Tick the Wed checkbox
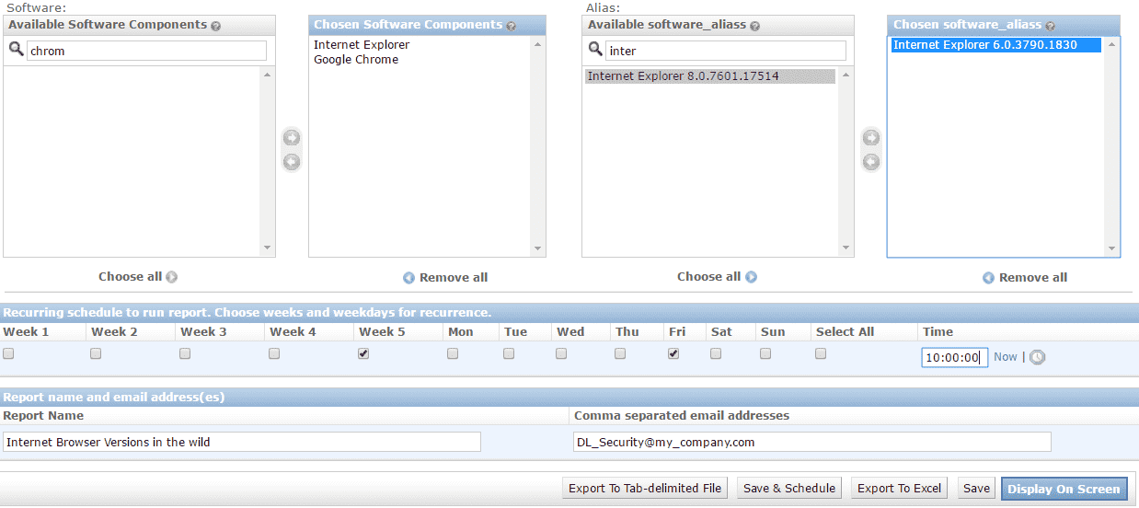Image resolution: width=1139 pixels, height=508 pixels. (561, 353)
